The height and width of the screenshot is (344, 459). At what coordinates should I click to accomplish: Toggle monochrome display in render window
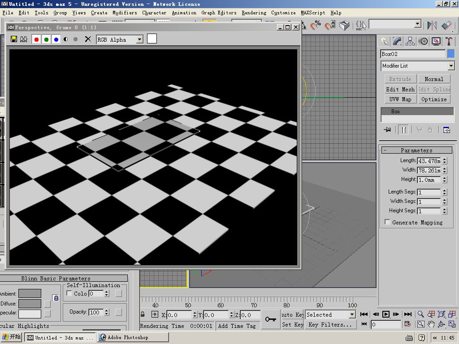pos(75,39)
